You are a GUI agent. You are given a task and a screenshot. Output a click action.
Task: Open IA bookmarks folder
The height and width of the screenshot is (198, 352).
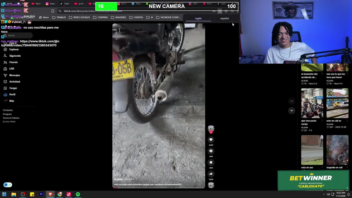(150, 17)
